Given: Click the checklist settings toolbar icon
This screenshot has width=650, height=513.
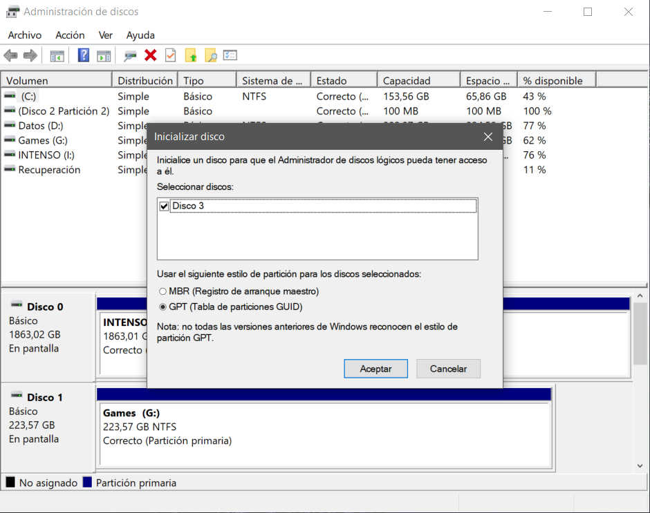Looking at the screenshot, I should click(x=230, y=55).
